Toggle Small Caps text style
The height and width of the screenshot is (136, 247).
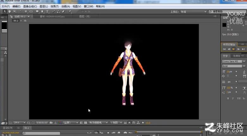244,98
